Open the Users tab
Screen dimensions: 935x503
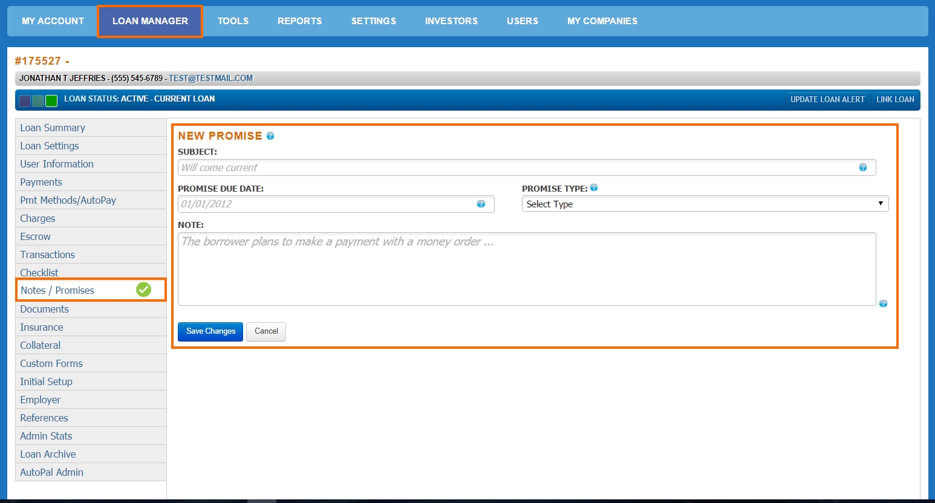click(523, 21)
